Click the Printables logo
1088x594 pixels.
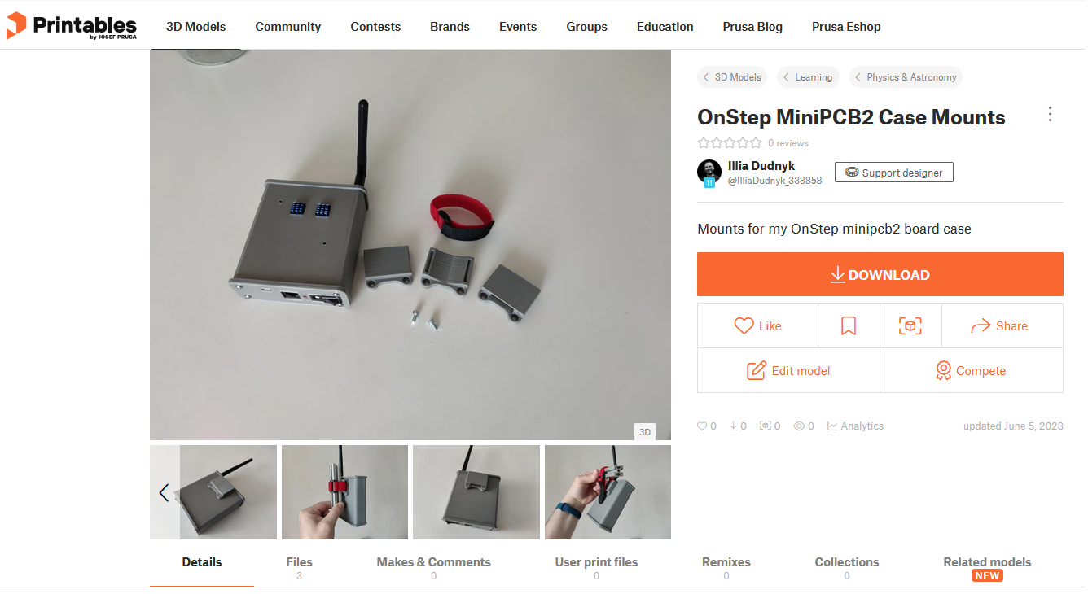[72, 26]
